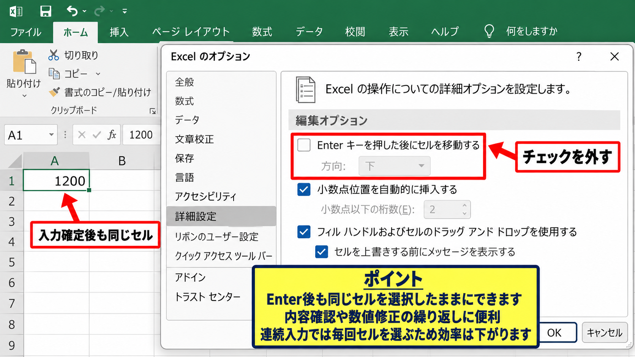Click the Save icon in the title bar
Viewport: 635px width, 357px height.
46,11
